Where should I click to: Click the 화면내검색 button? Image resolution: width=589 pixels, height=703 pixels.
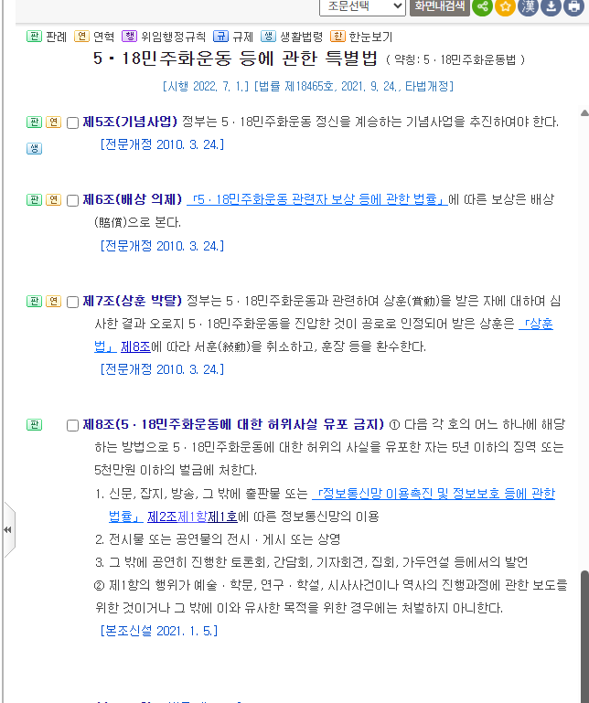(439, 6)
